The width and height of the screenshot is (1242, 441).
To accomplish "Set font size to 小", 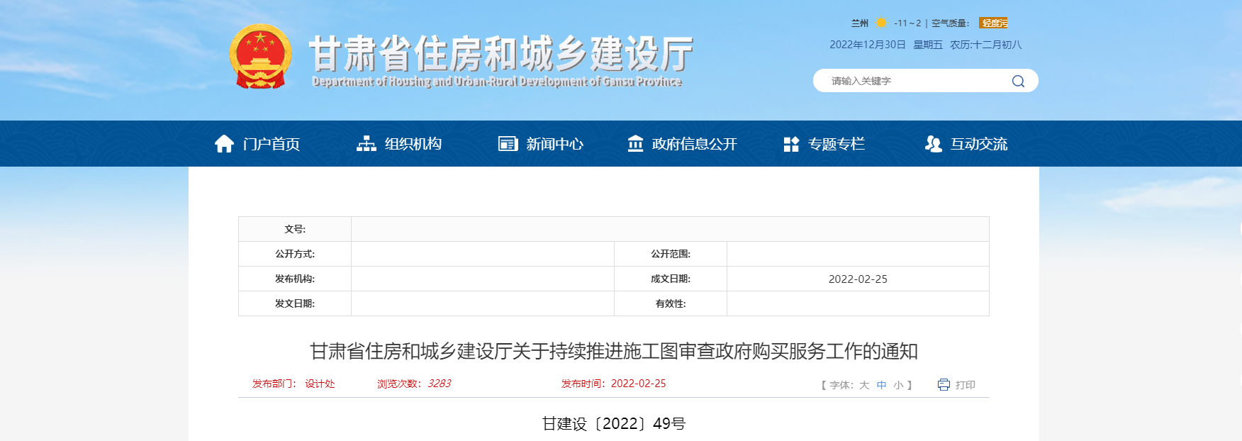I will (898, 385).
